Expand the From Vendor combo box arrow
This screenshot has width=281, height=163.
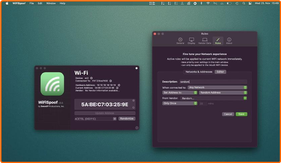pyautogui.click(x=245, y=98)
